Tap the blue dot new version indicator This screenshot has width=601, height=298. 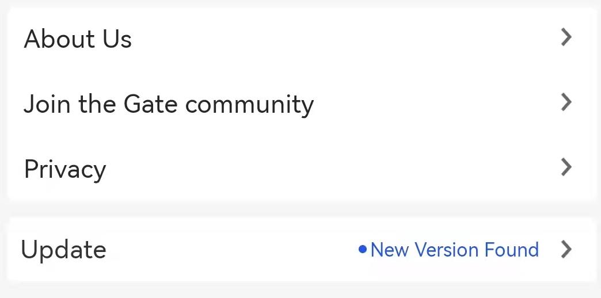click(362, 250)
